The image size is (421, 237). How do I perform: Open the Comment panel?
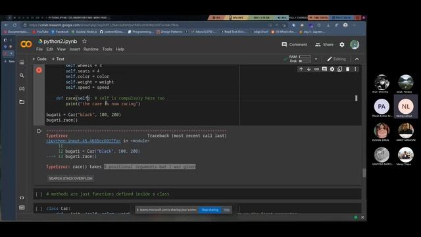[x=294, y=45]
